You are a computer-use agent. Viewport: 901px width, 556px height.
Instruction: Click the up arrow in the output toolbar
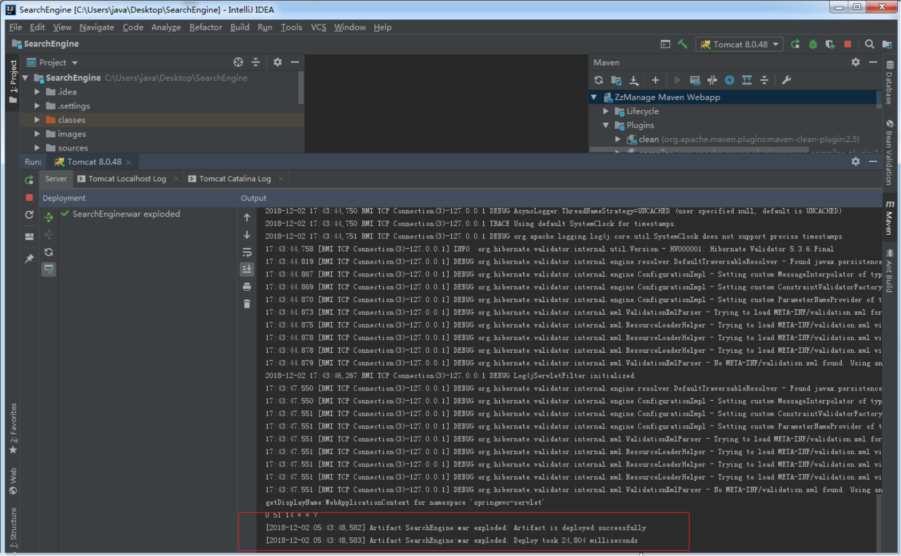click(247, 217)
